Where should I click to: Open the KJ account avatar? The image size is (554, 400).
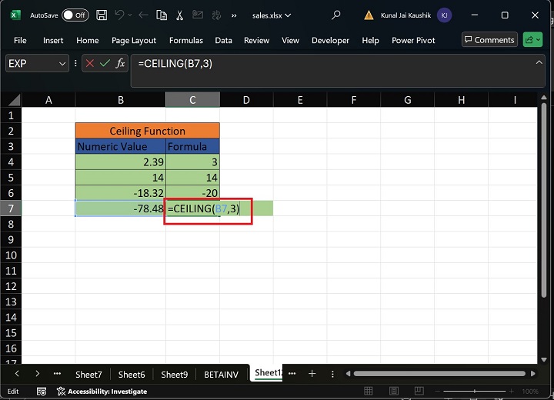444,15
